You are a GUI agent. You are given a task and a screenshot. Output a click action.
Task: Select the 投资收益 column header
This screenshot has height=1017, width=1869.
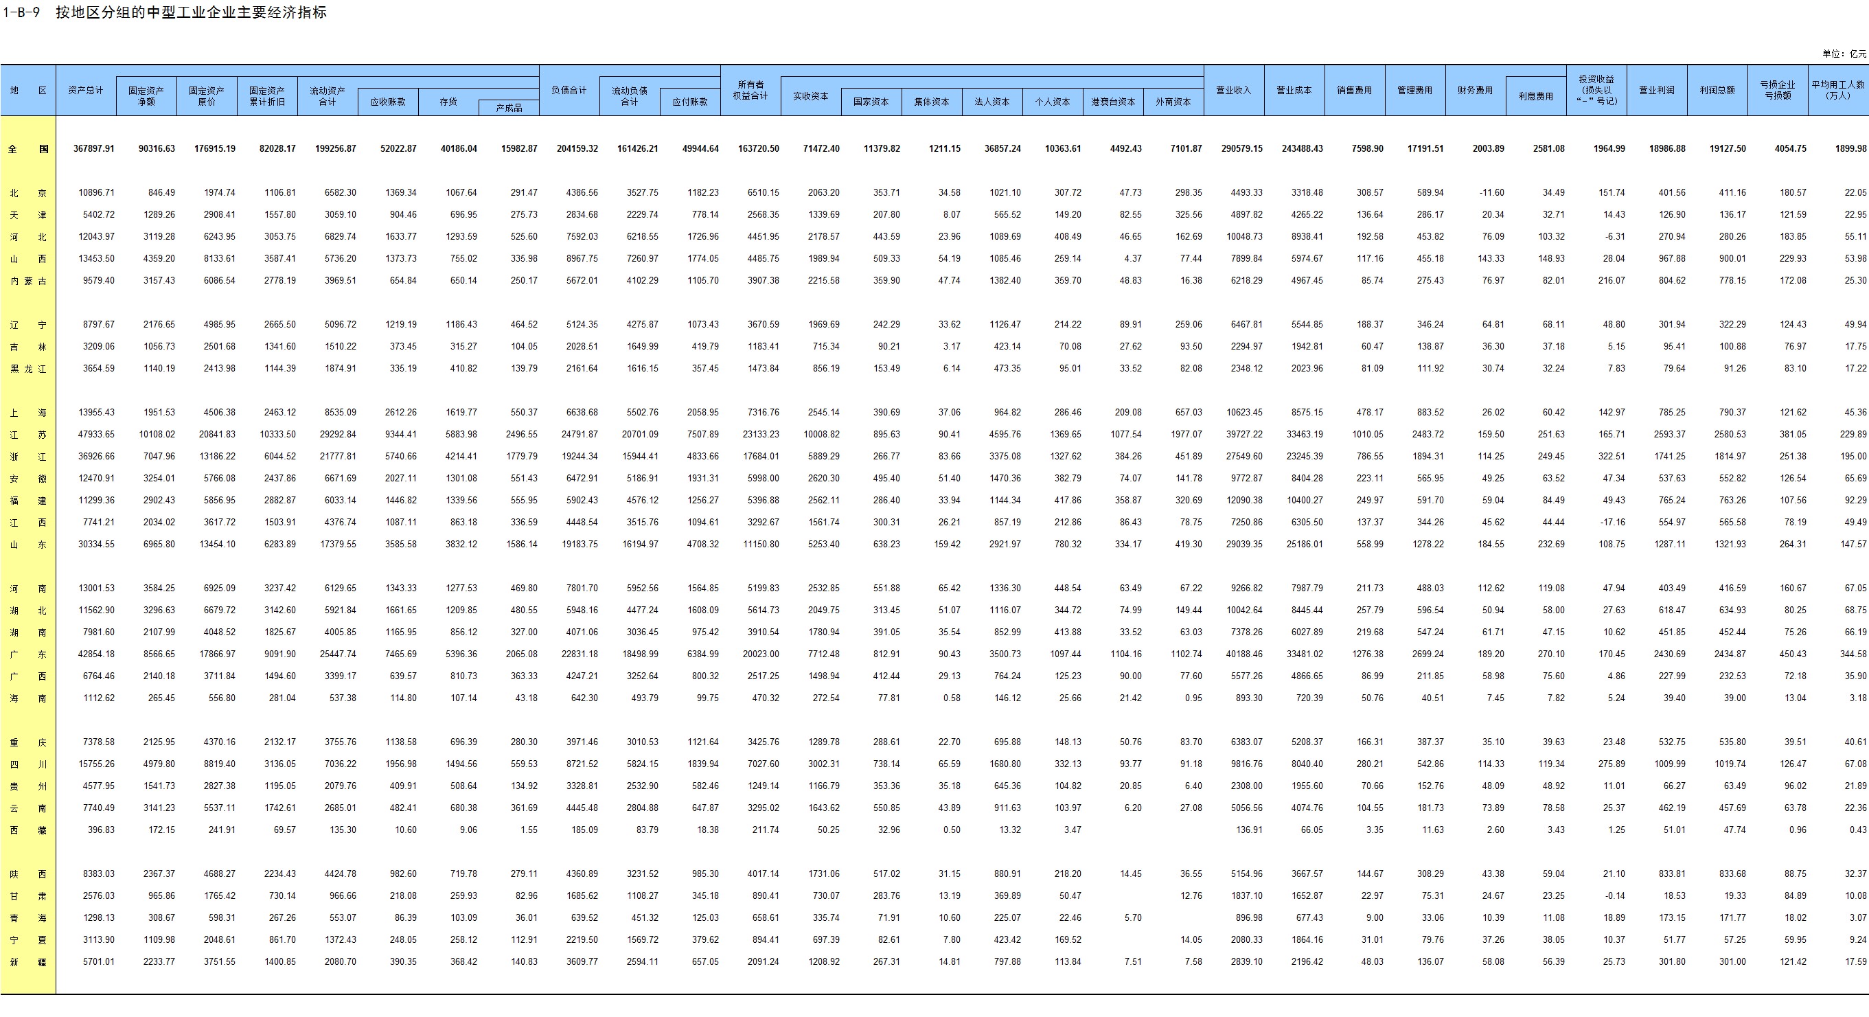(x=1596, y=91)
